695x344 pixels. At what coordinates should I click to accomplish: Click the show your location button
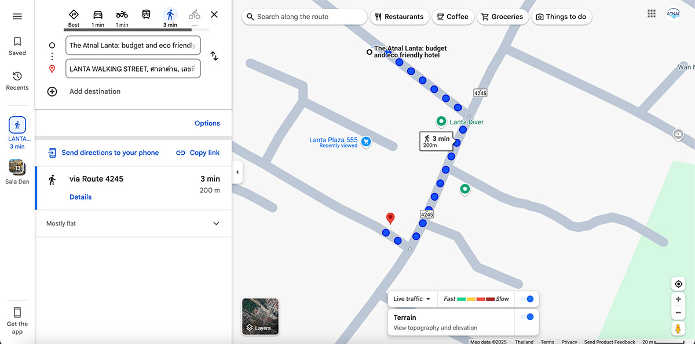click(x=678, y=284)
